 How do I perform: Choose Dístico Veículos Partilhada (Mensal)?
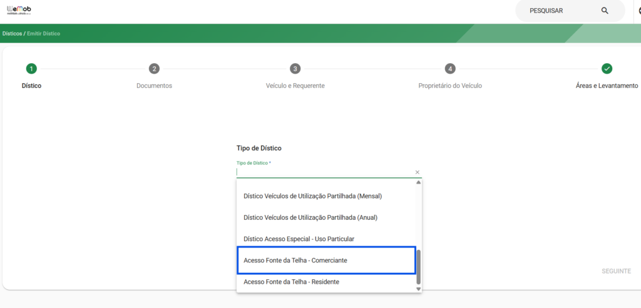[326, 196]
